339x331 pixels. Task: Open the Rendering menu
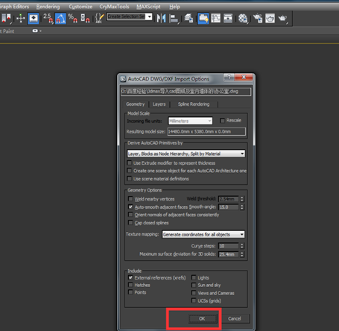48,7
